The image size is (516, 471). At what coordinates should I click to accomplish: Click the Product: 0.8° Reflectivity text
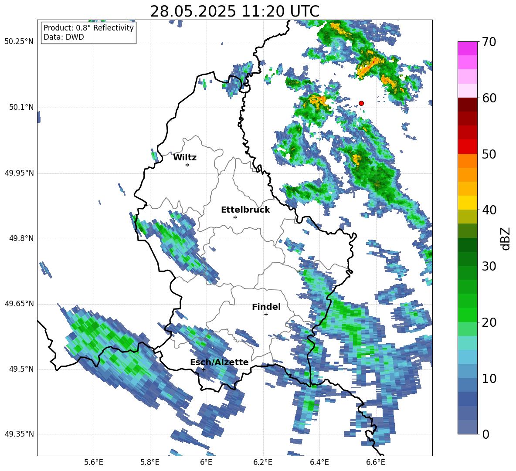pos(88,28)
